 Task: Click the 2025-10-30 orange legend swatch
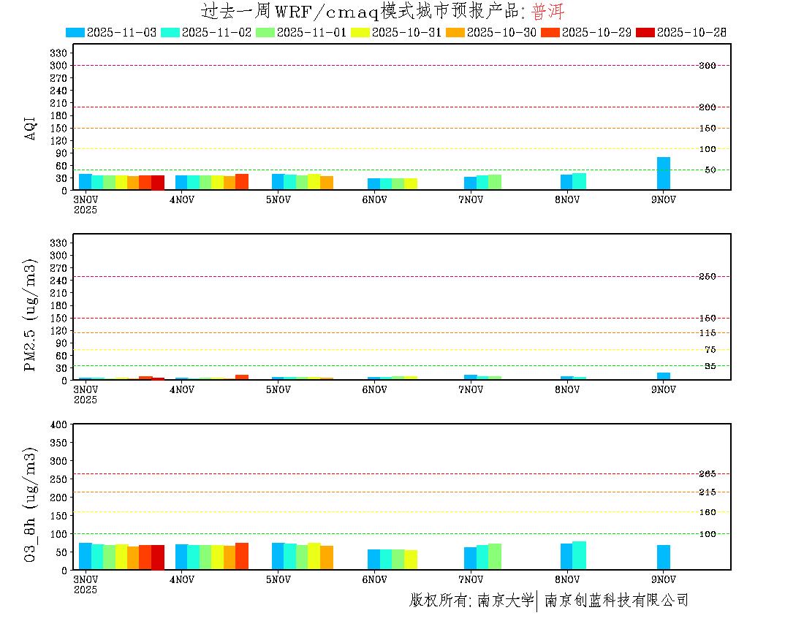[x=455, y=32]
